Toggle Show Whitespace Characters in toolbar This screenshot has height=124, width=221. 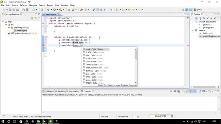tap(105, 10)
